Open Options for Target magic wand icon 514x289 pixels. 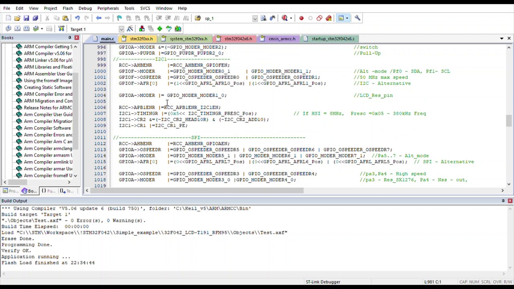click(x=130, y=29)
